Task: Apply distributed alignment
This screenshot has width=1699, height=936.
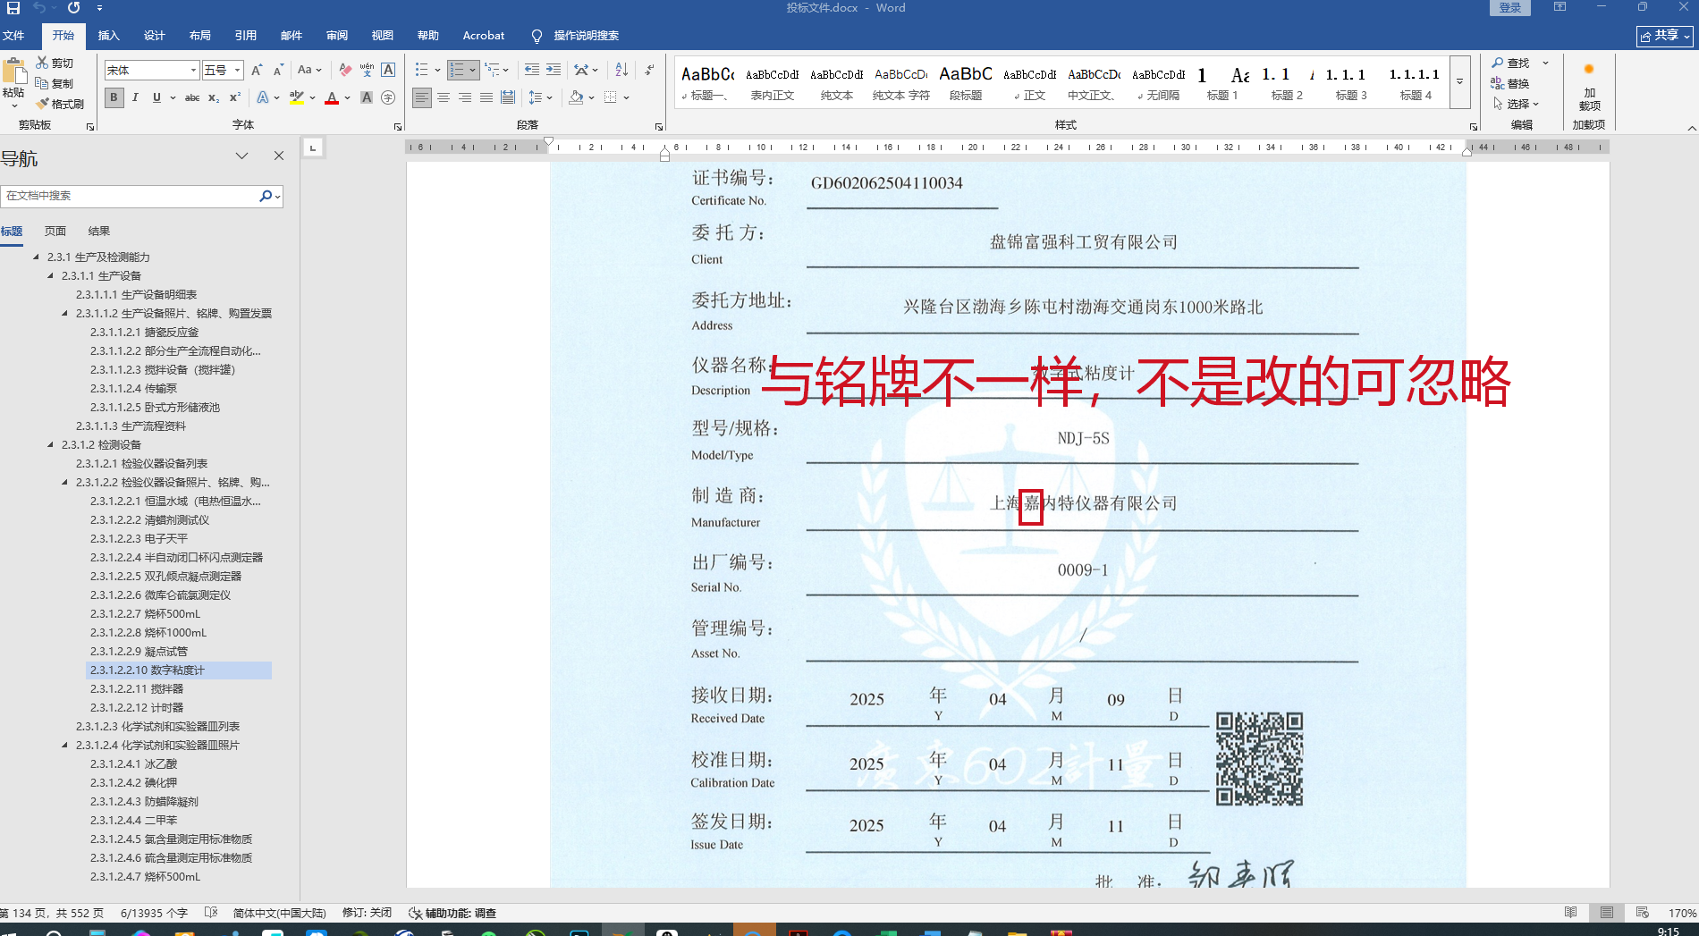Action: pos(508,97)
